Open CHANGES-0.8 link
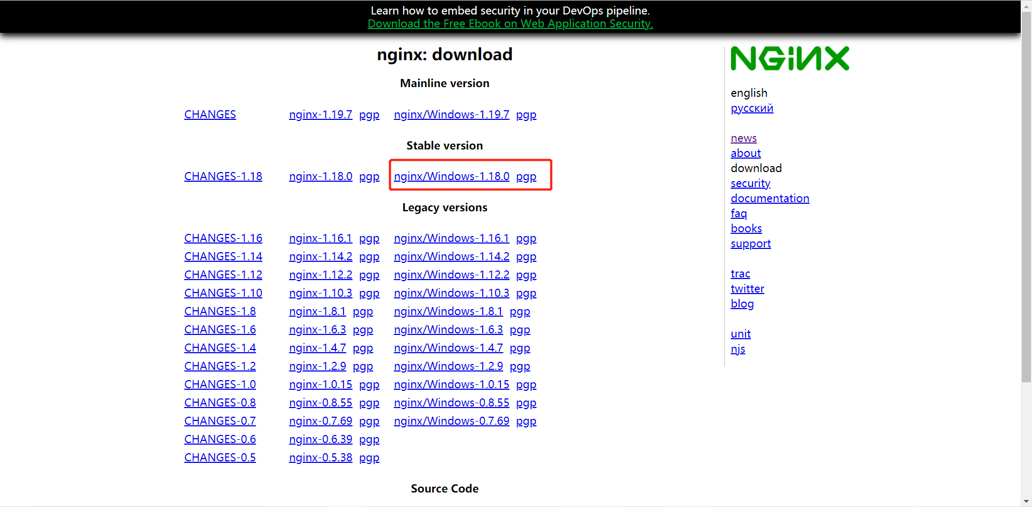This screenshot has width=1032, height=507. [220, 403]
